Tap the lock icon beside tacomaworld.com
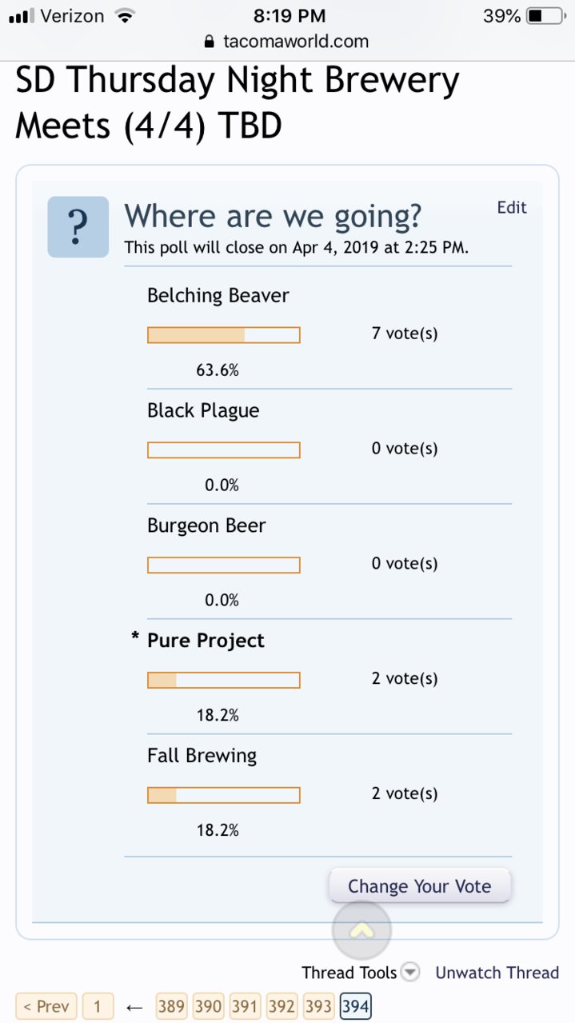Screen dimensions: 575x1023 point(210,42)
